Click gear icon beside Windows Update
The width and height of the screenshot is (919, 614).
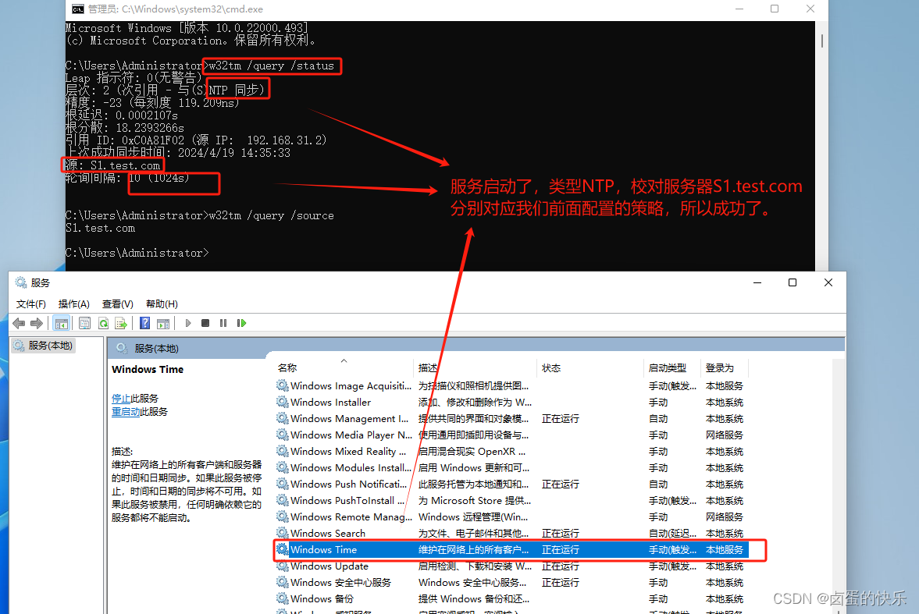[283, 566]
